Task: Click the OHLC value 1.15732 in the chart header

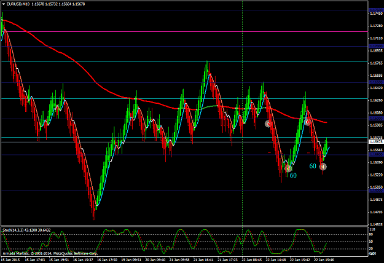Action: [51, 4]
